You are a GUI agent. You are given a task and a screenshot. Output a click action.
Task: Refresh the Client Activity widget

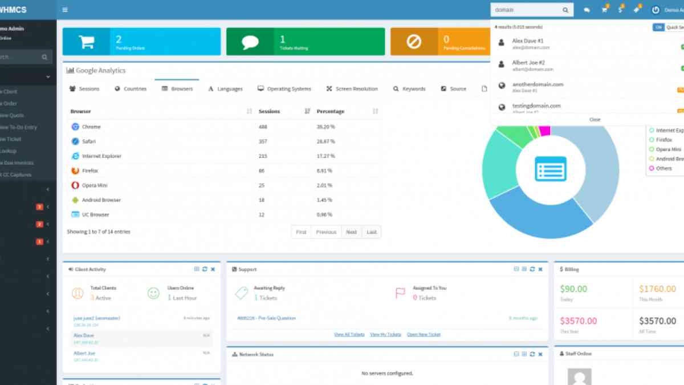pyautogui.click(x=205, y=269)
